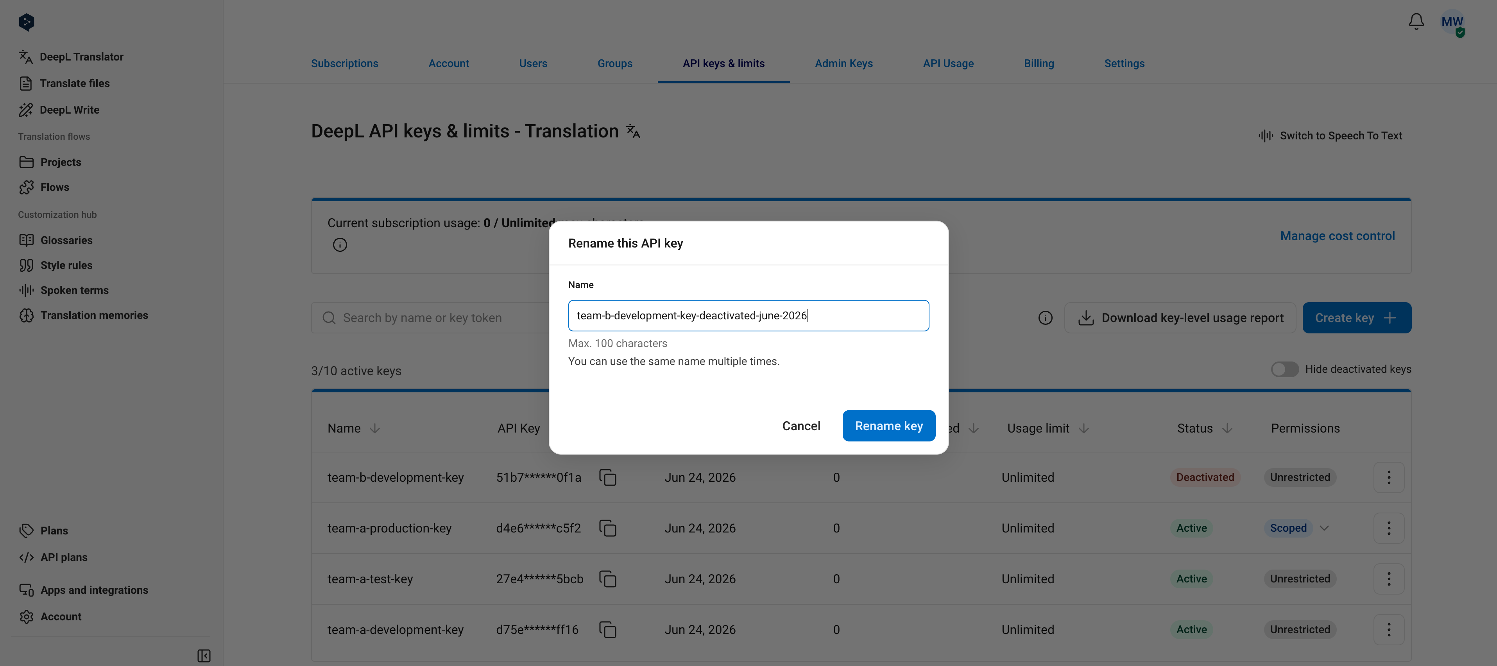Click the API Key column header
Screen dimensions: 1497x666
[519, 429]
